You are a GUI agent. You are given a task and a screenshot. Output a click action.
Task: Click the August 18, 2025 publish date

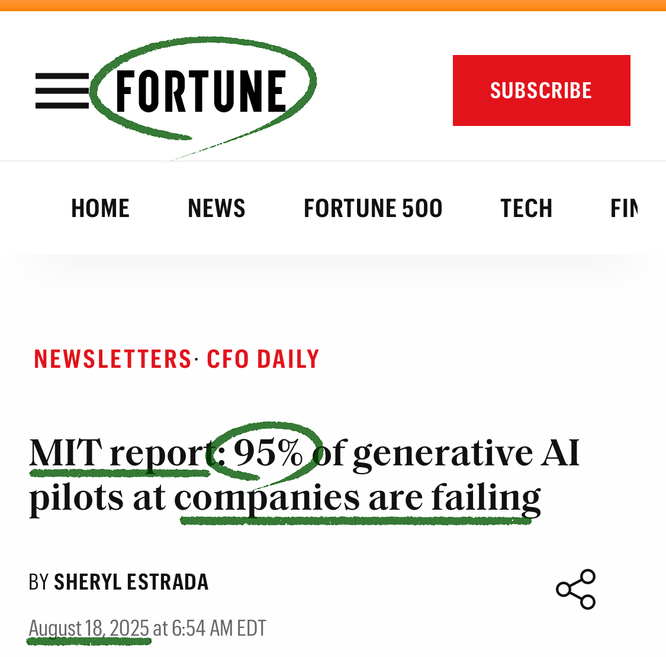point(89,628)
